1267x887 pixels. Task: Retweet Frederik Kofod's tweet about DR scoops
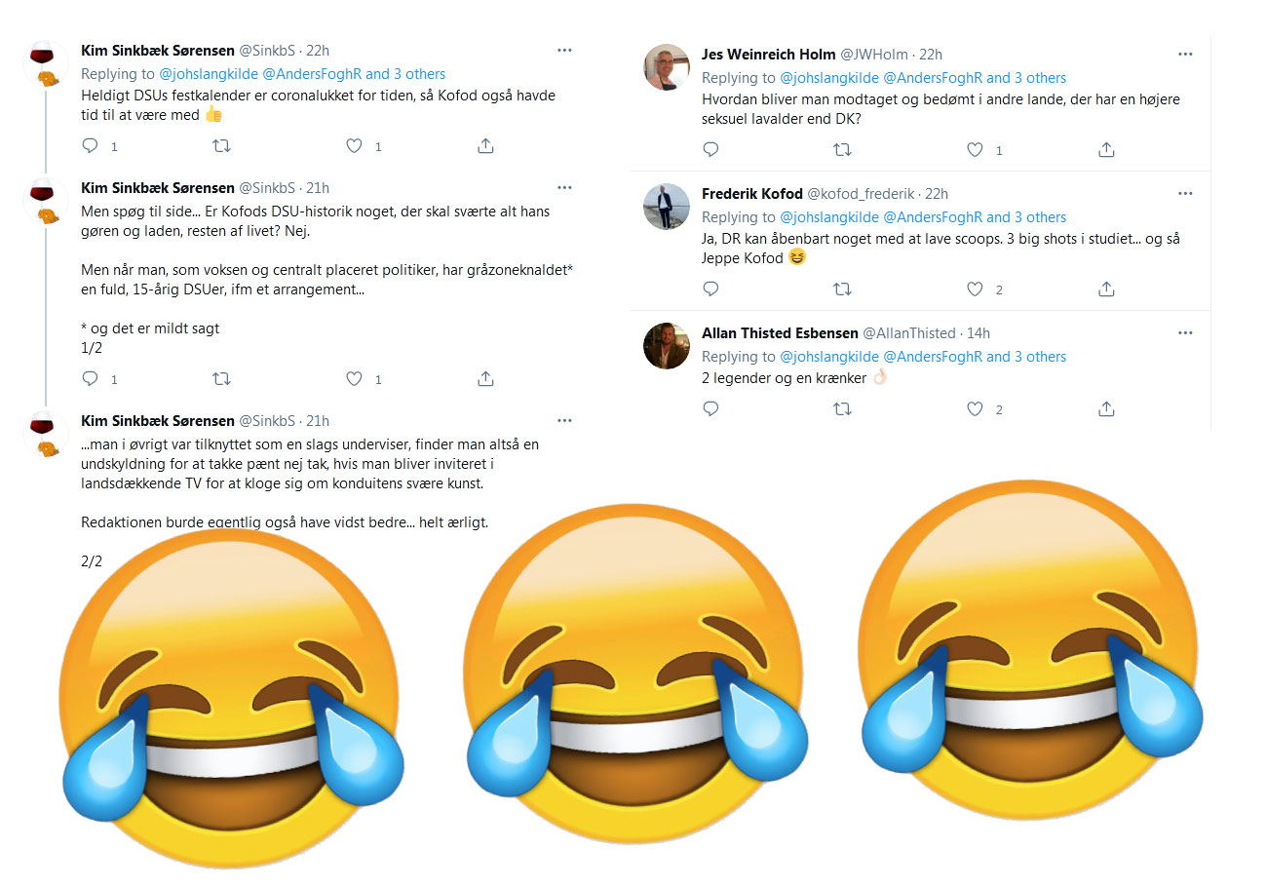pos(843,289)
